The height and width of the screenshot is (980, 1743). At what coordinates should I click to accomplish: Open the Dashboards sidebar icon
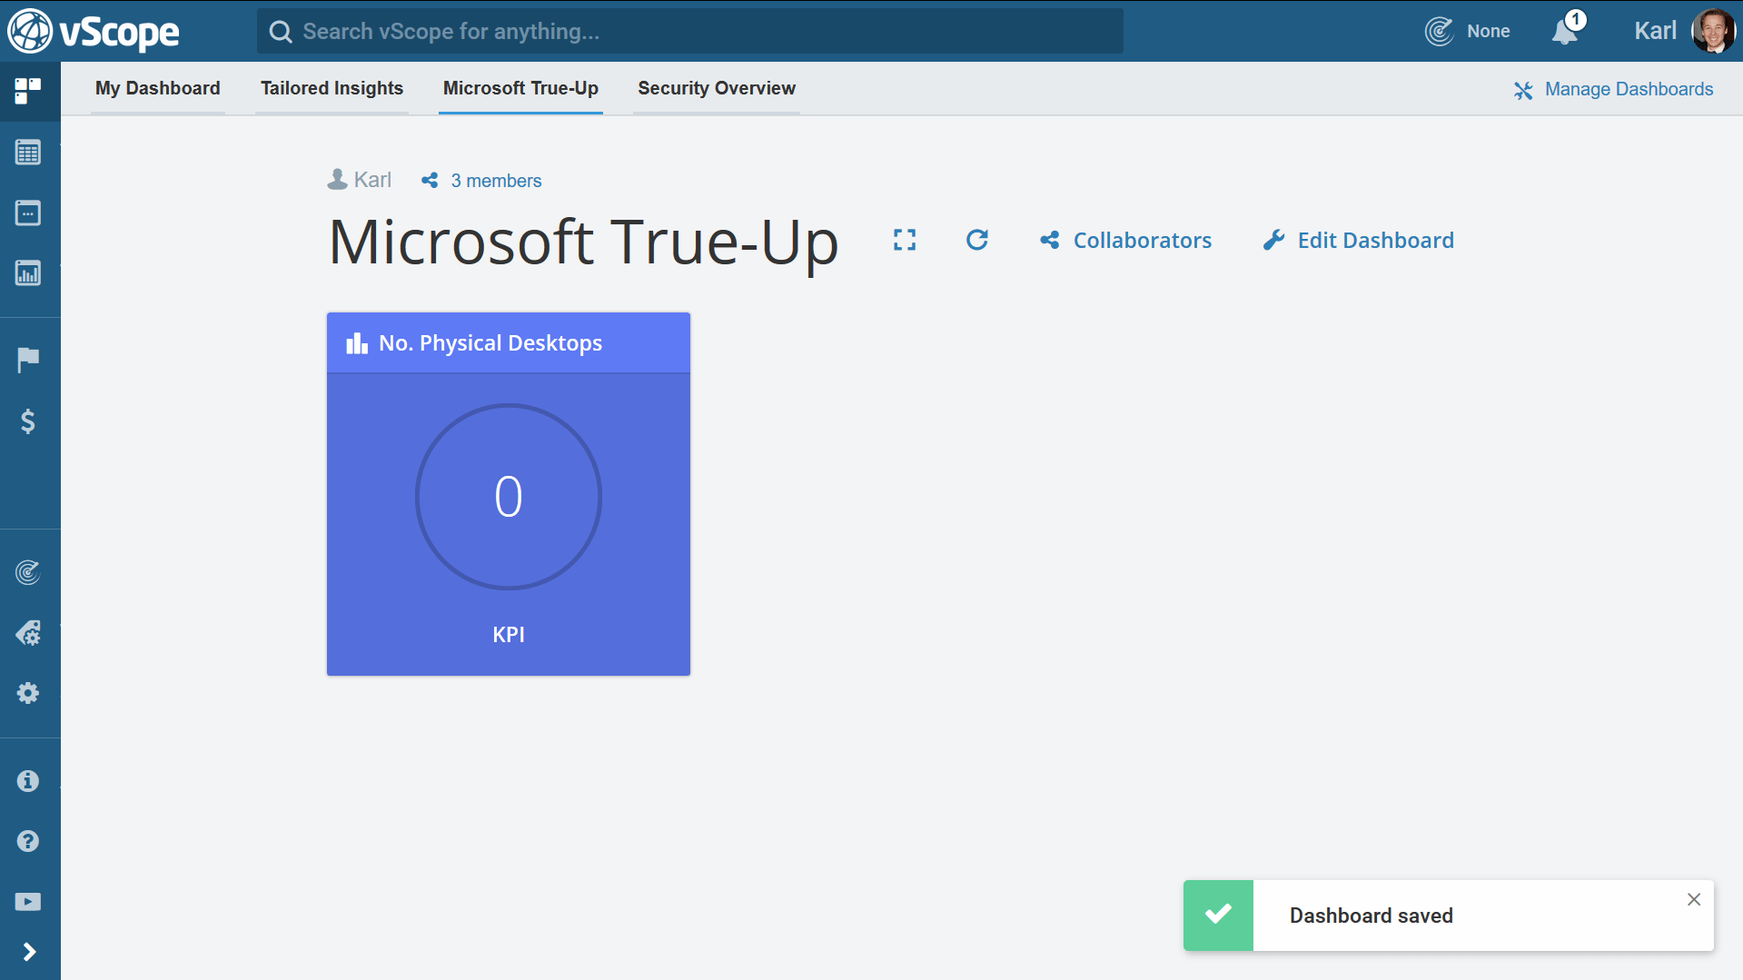click(x=28, y=91)
